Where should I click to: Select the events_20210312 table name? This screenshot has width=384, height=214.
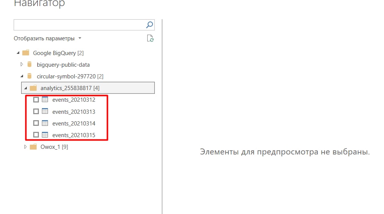click(74, 100)
